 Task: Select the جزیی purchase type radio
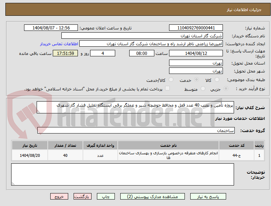pos(226,89)
